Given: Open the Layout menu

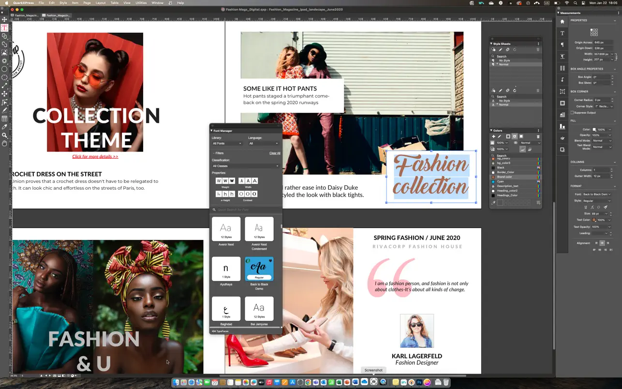Looking at the screenshot, I should coord(101,3).
